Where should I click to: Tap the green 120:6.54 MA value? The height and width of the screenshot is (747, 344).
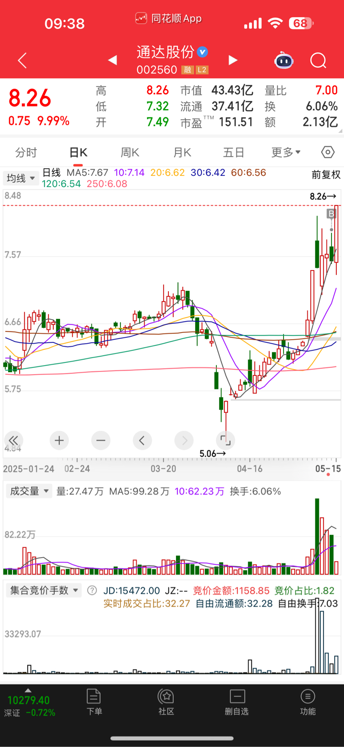(x=61, y=184)
